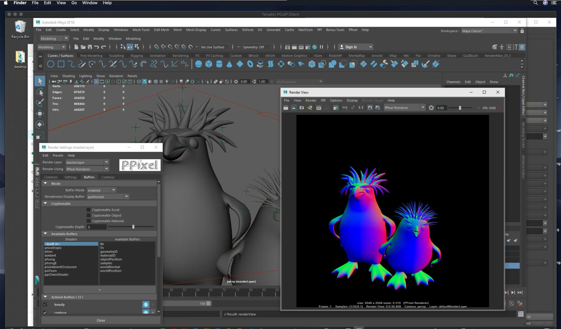Toggle the lock icon beside Workspace
This screenshot has width=561, height=329.
(x=522, y=31)
